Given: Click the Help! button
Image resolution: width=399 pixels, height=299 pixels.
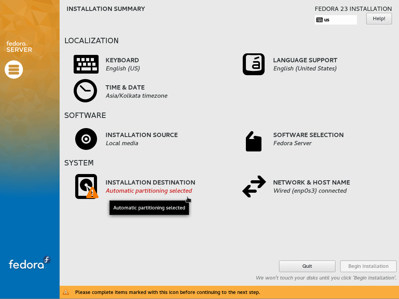Looking at the screenshot, I should coord(379,19).
